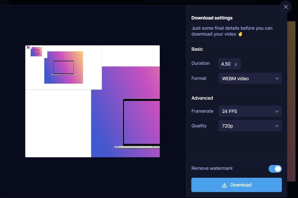Click the Download settings title
This screenshot has height=198, width=298.
[212, 18]
